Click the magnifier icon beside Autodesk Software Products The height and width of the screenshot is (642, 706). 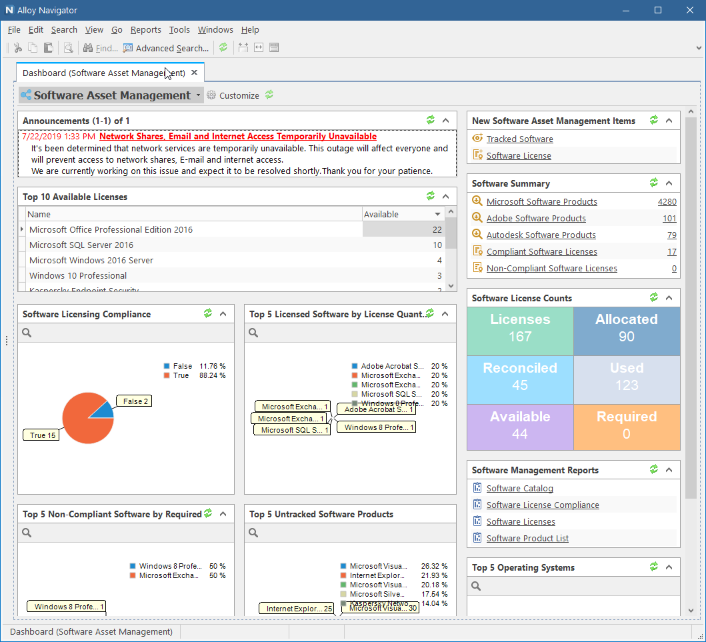(477, 235)
